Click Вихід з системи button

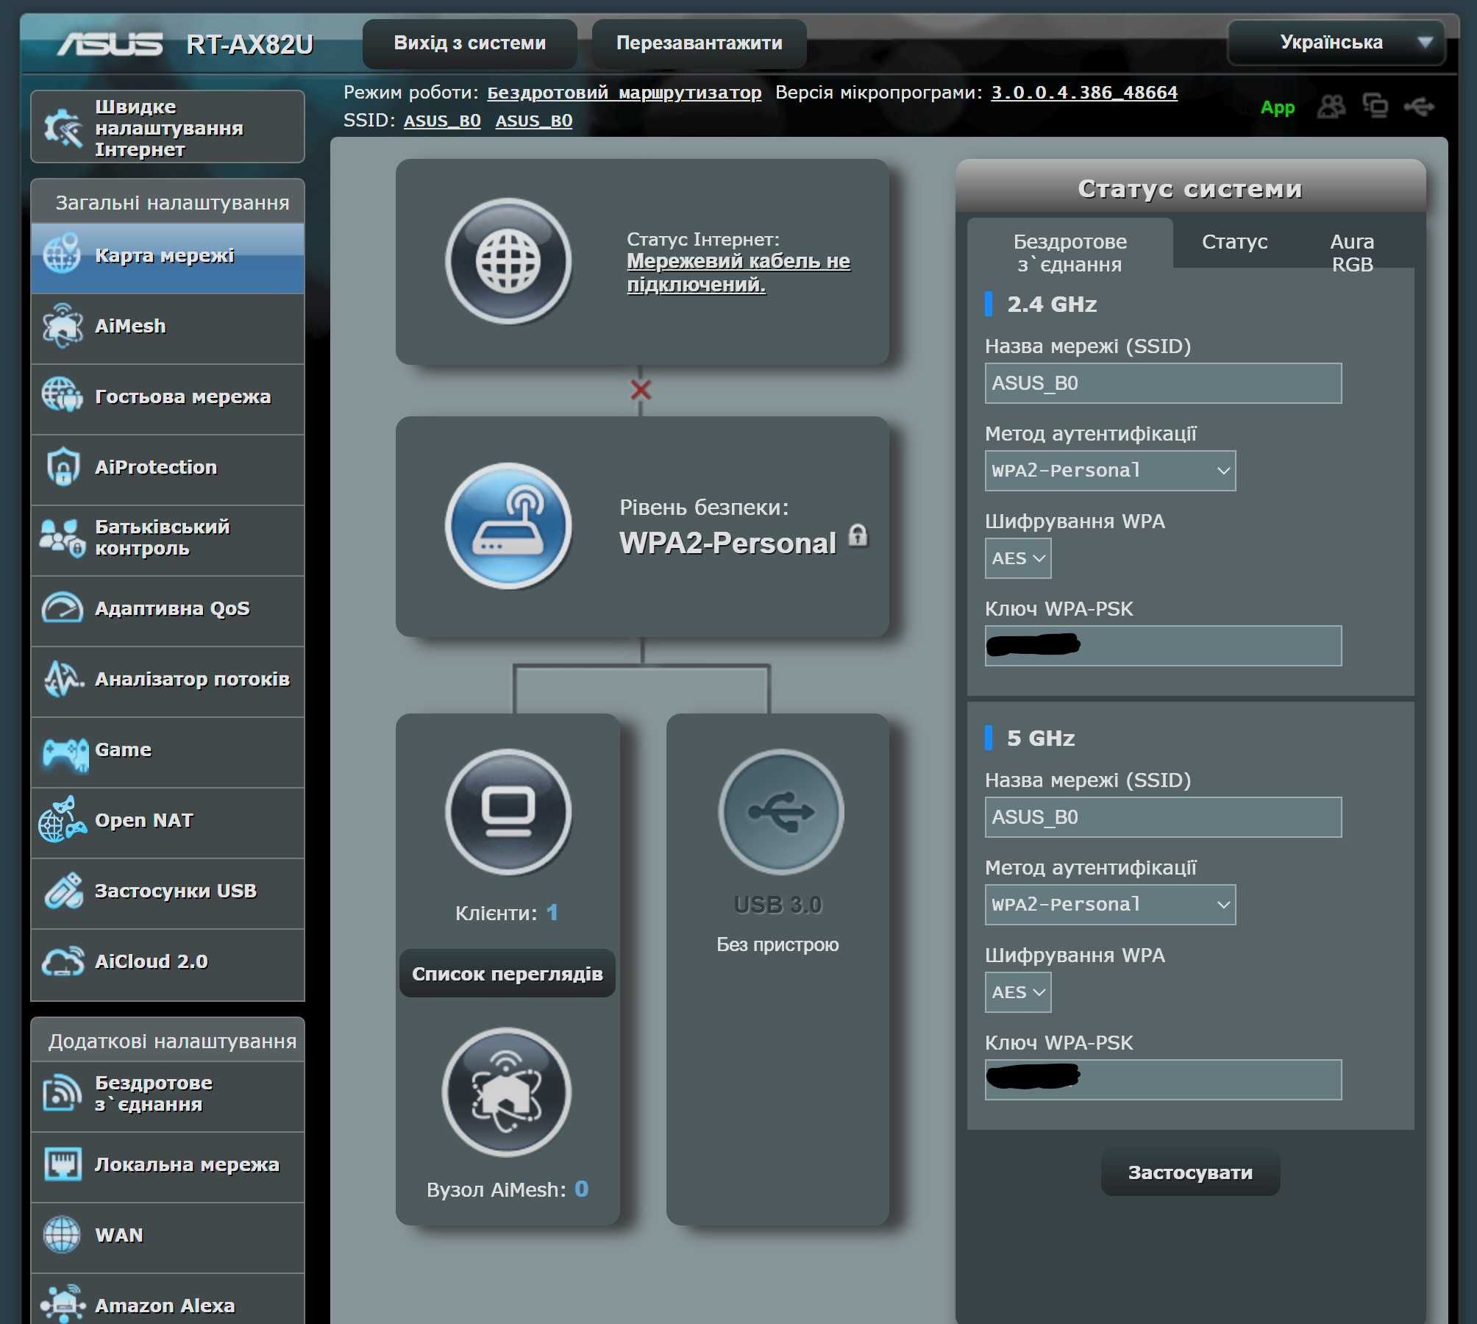tap(469, 43)
